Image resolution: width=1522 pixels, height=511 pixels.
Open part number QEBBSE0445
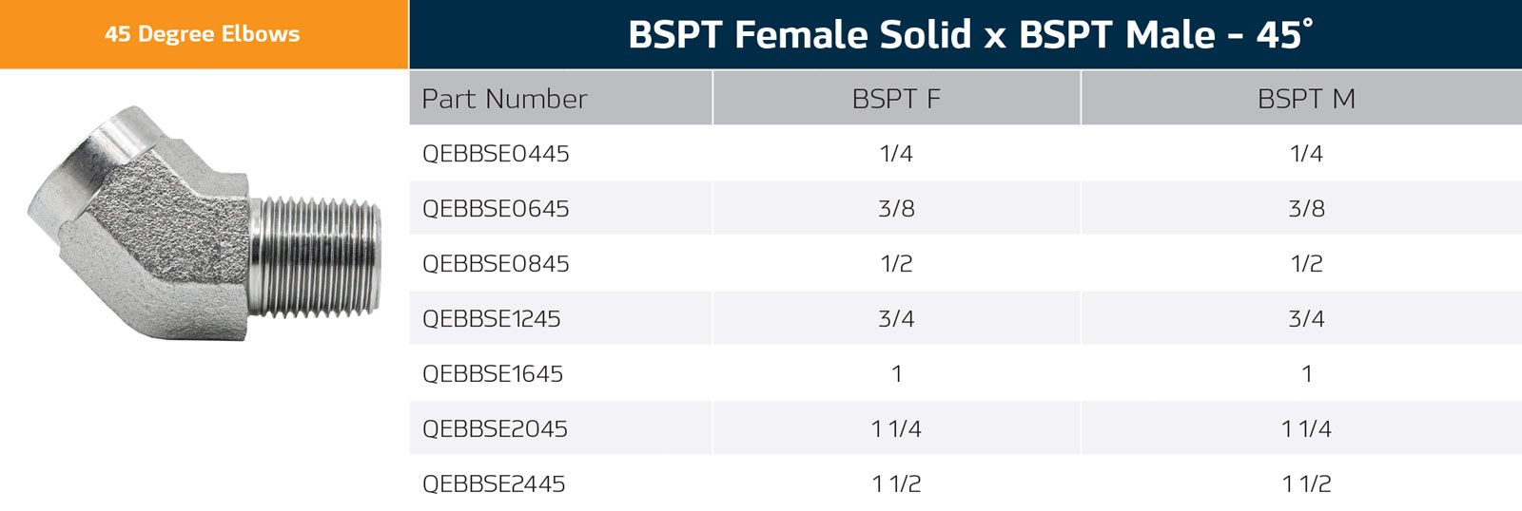click(496, 154)
